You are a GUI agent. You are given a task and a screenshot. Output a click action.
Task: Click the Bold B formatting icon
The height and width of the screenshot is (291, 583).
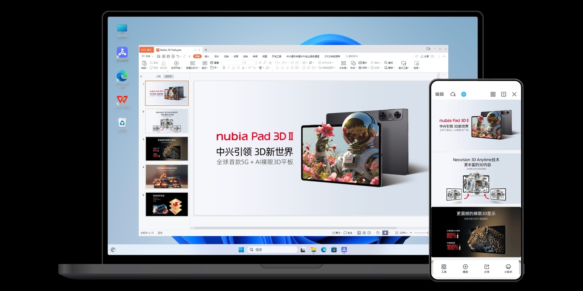pyautogui.click(x=224, y=68)
